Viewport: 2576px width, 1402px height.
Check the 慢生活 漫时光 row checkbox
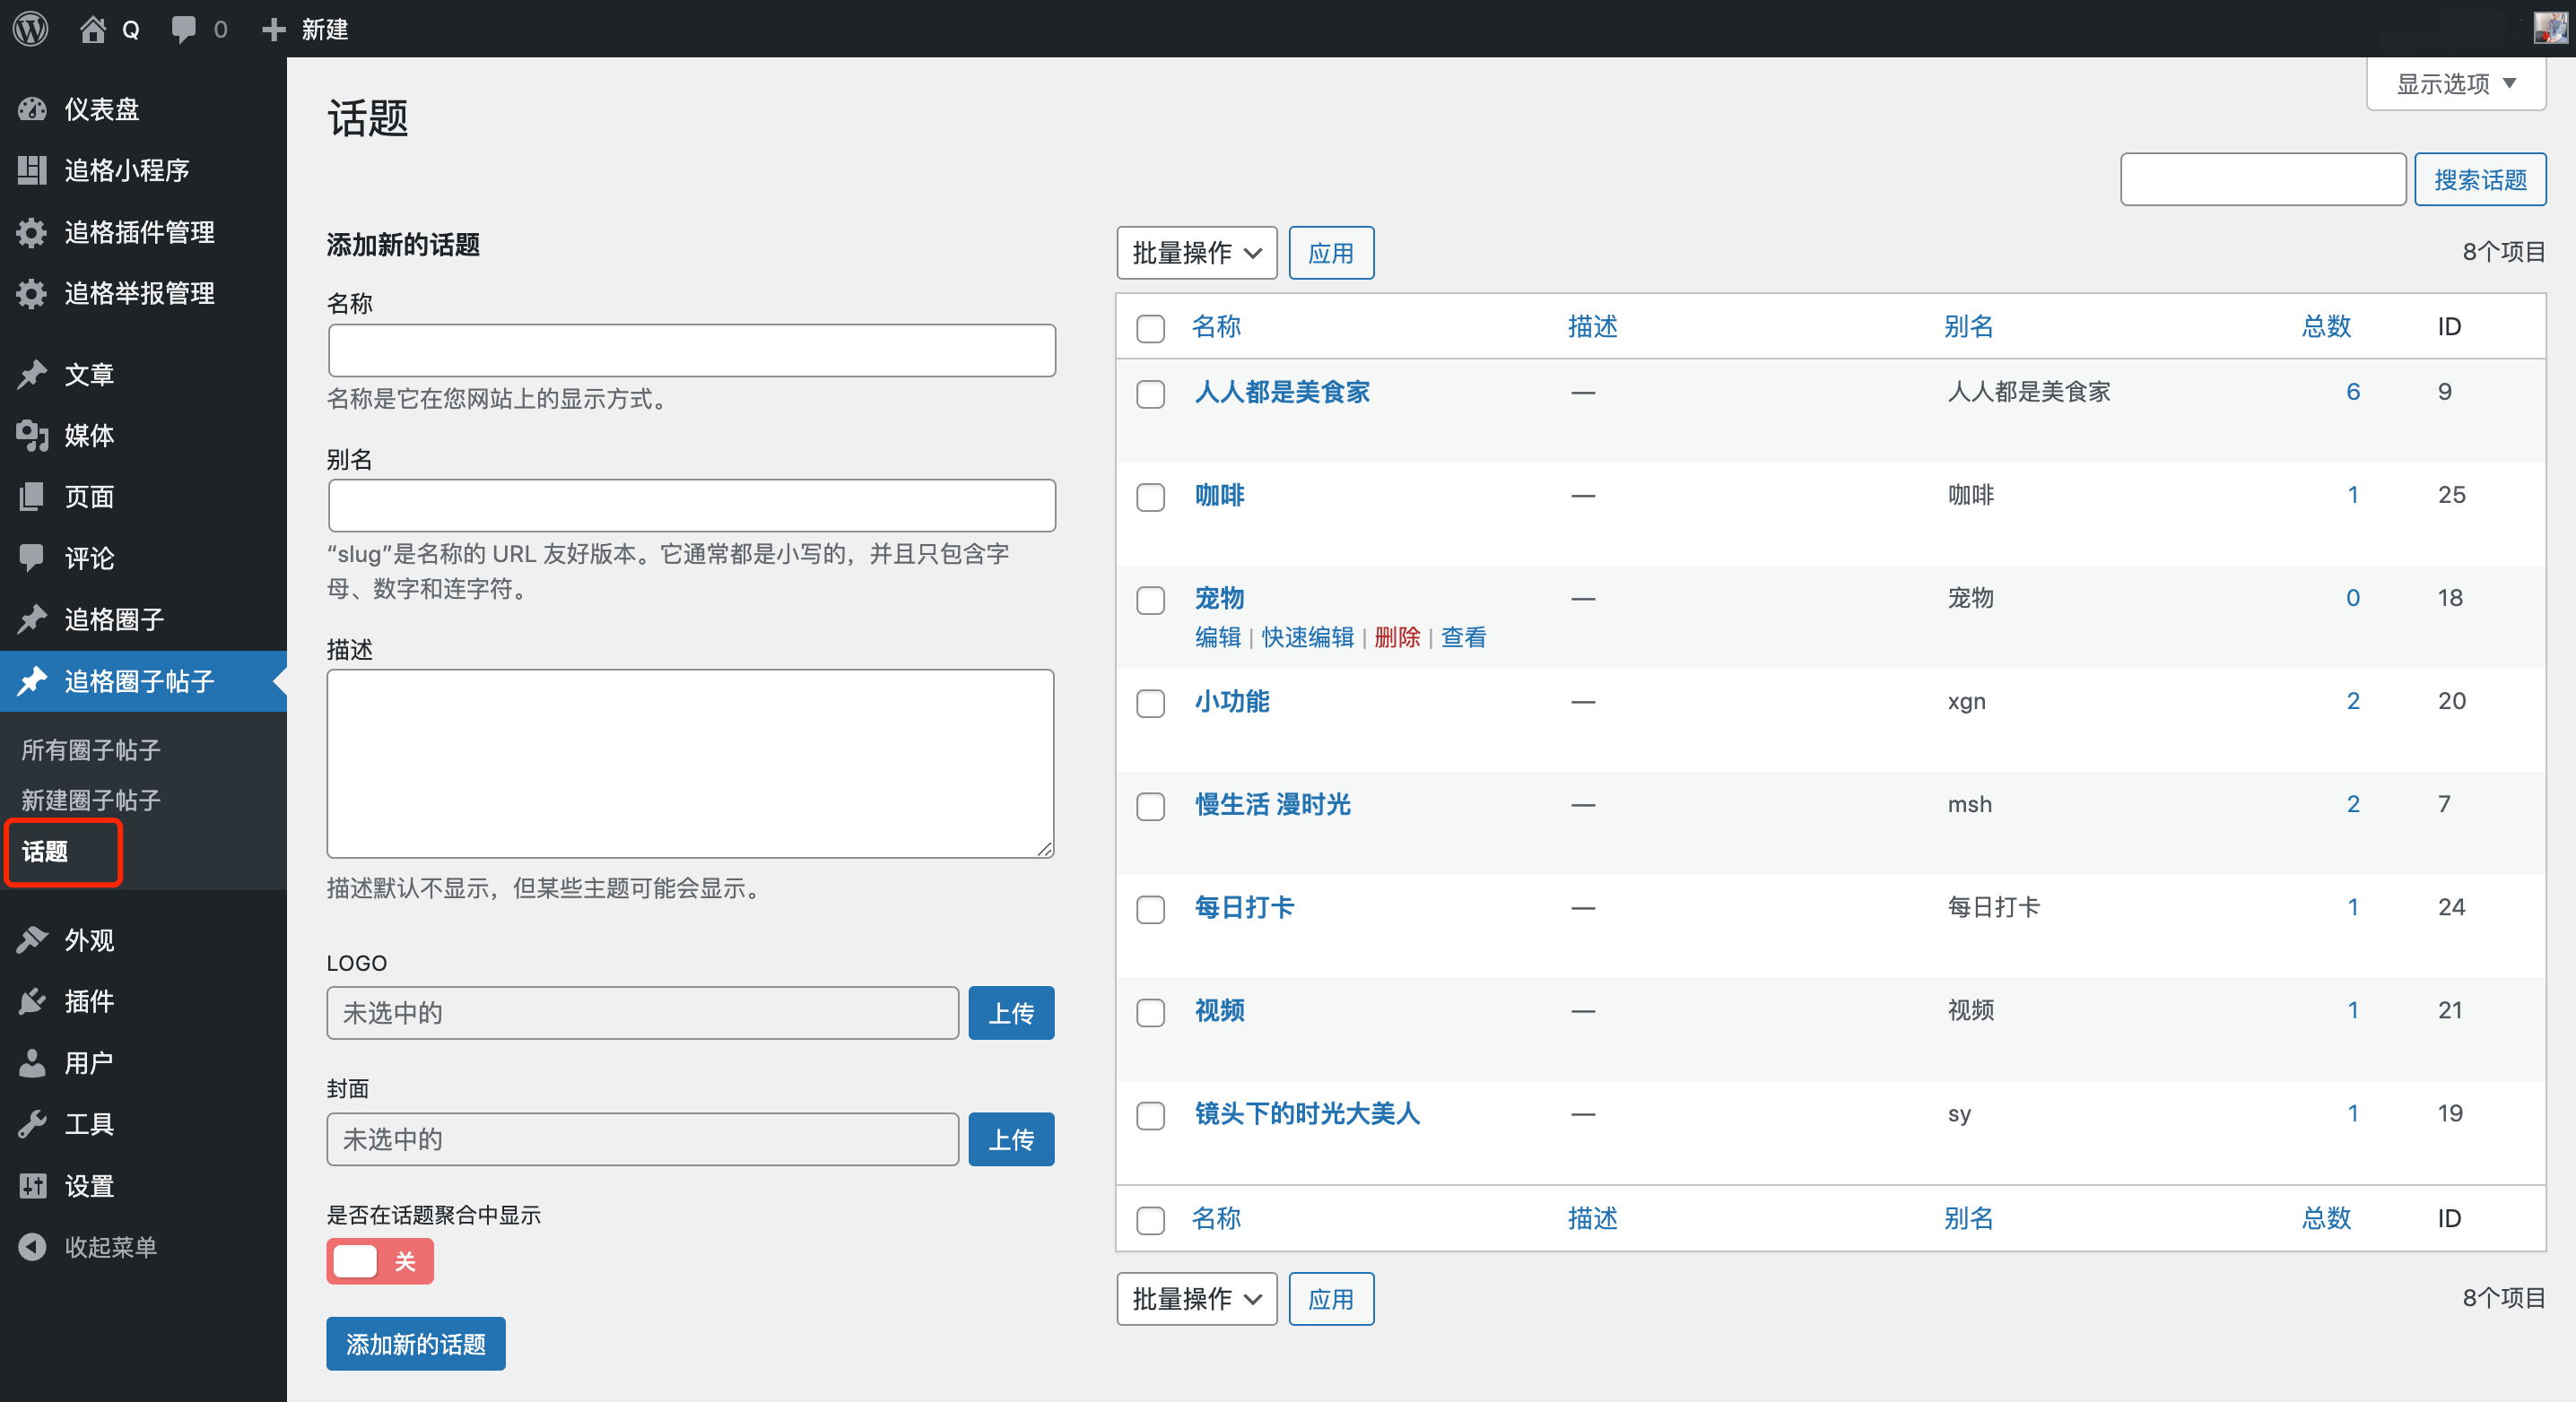click(1150, 805)
